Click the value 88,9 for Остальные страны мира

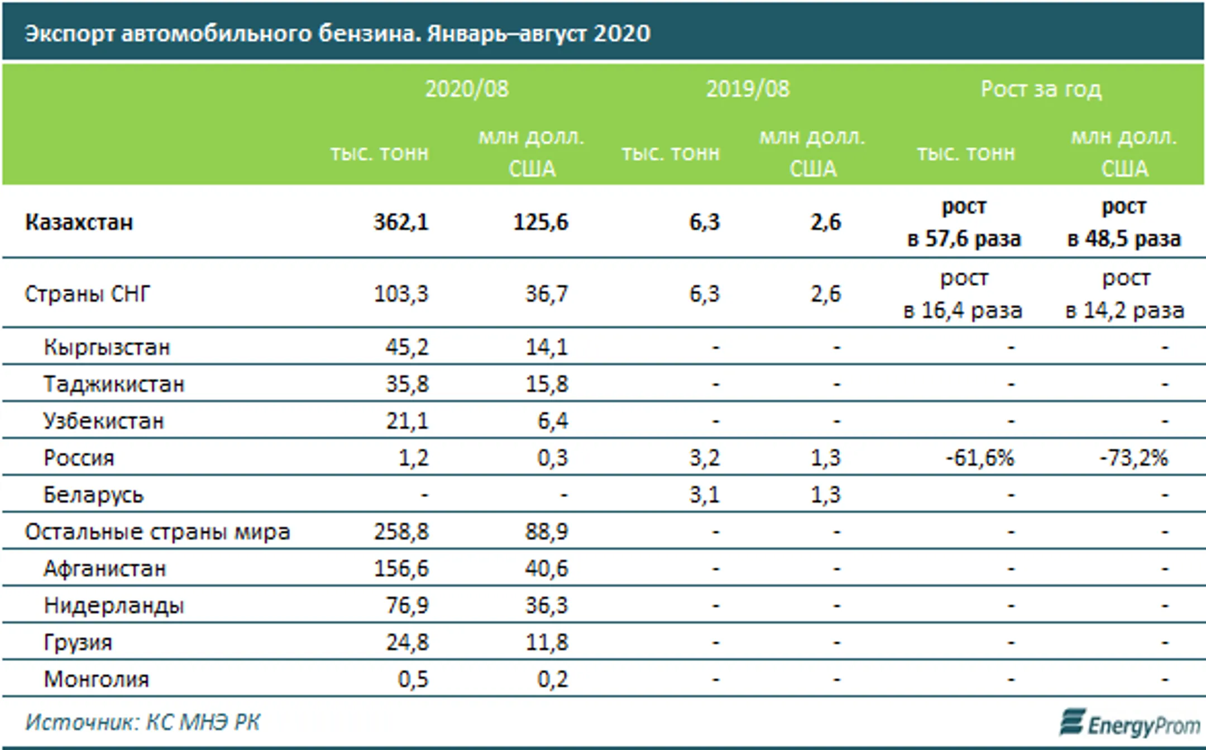click(547, 531)
